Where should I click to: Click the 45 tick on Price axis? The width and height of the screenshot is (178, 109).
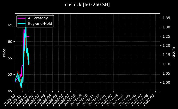(10, 91)
